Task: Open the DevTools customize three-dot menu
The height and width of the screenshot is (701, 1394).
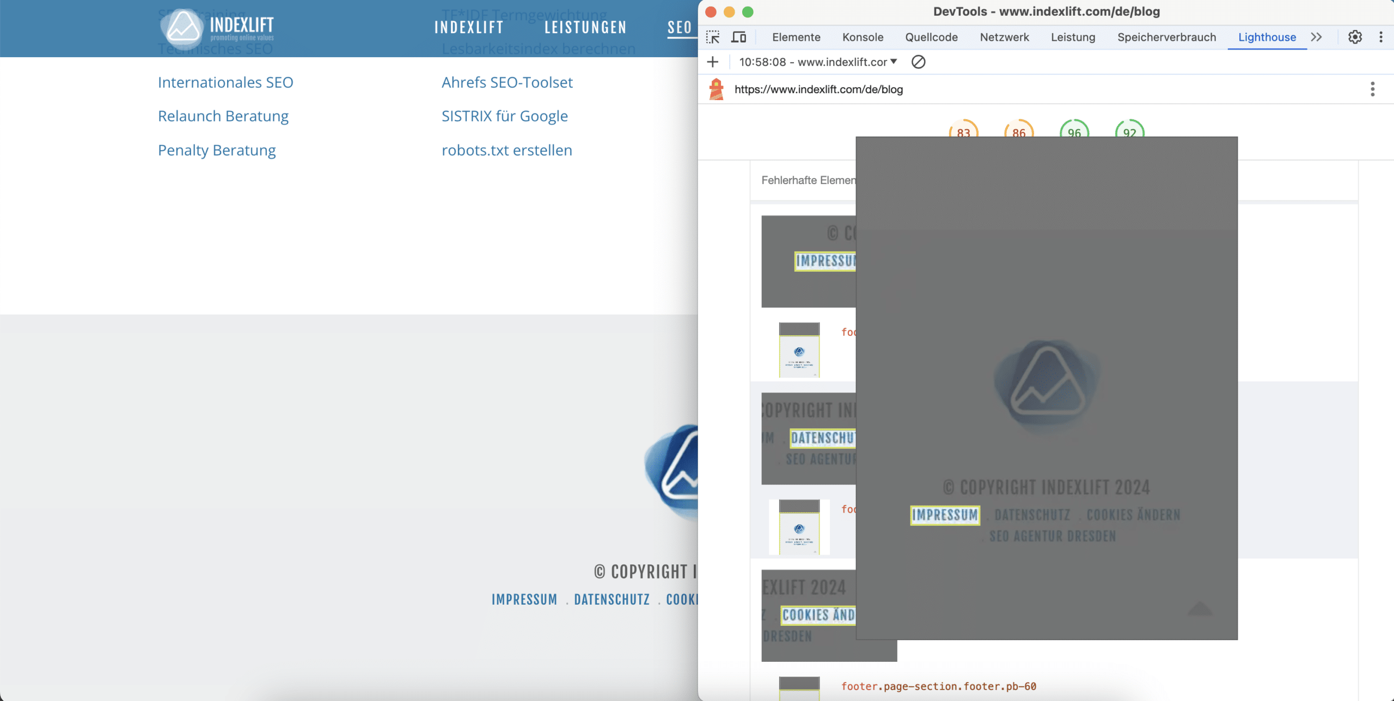Action: (1380, 37)
